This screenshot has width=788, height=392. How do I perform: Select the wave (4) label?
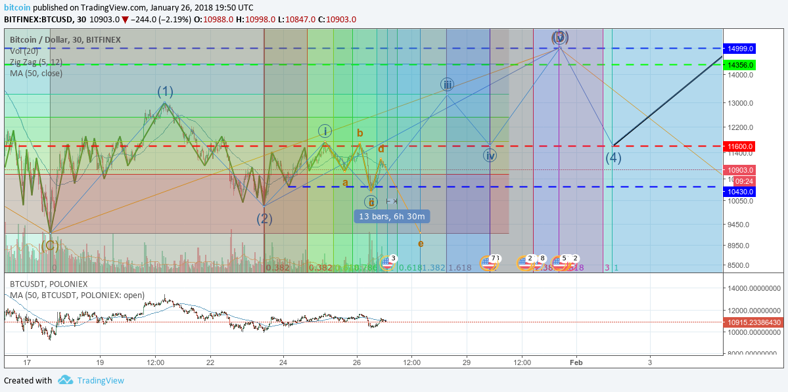pyautogui.click(x=613, y=158)
